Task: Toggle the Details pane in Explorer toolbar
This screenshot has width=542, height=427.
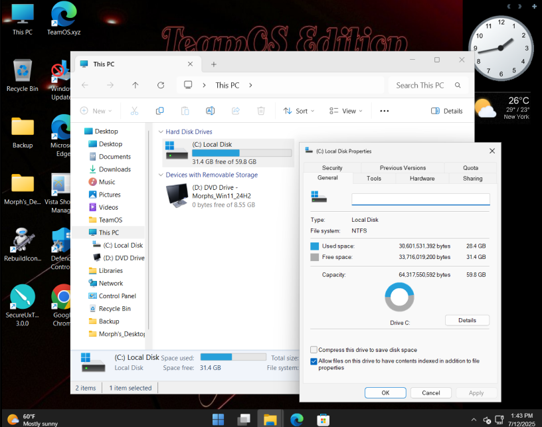Action: (x=446, y=111)
